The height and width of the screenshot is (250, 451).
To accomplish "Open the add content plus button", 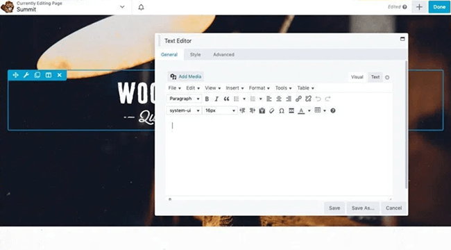I will pyautogui.click(x=419, y=7).
